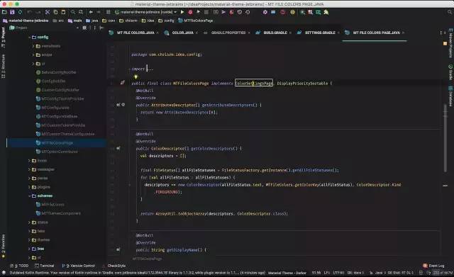This screenshot has height=277, width=454.
Task: Expand the status folder
Action: click(30, 222)
